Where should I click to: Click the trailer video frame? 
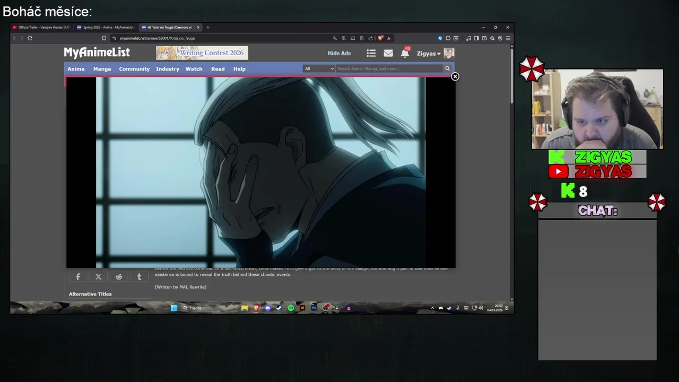coord(260,172)
